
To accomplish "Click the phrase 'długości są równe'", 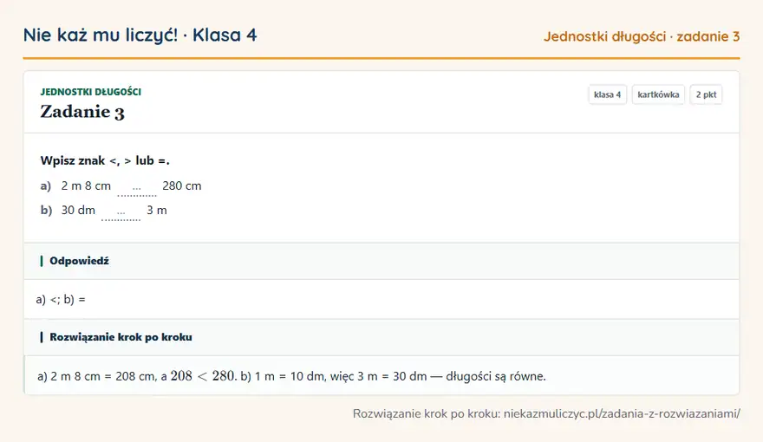I will tap(495, 376).
